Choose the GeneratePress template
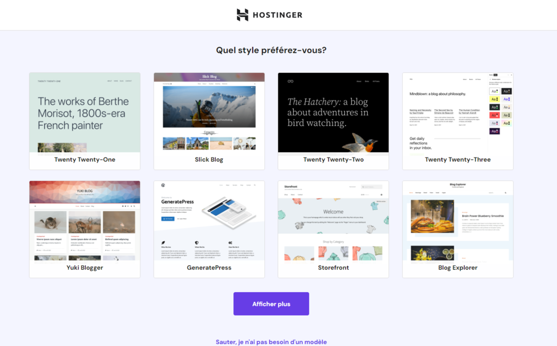The height and width of the screenshot is (346, 557). tap(209, 228)
